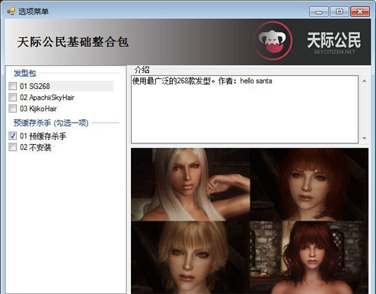Click the blonde short hair preview image
The image size is (376, 294).
191,257
